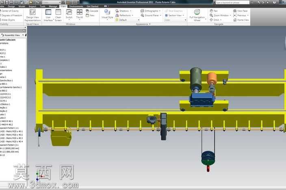Open the Environments tab
Viewport: 286px width, 190px height.
pyautogui.click(x=76, y=6)
